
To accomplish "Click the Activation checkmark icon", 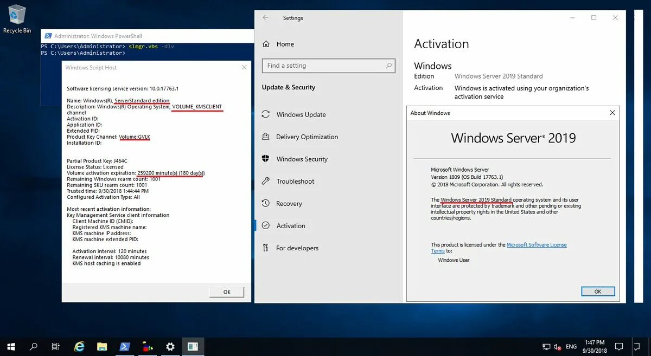I will tap(266, 225).
